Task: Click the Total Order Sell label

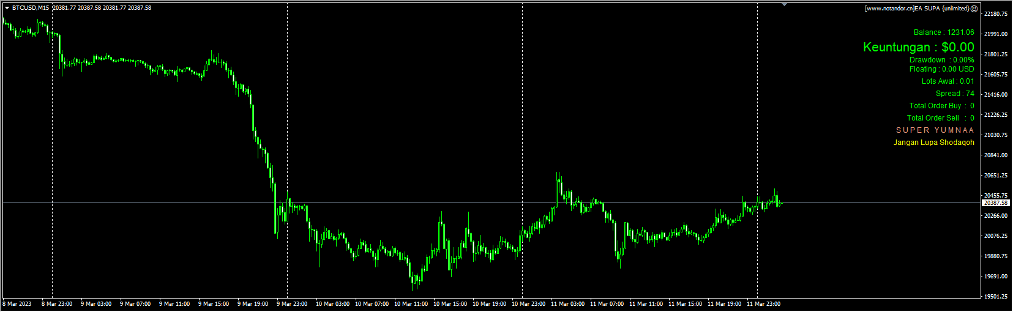Action: (x=940, y=118)
